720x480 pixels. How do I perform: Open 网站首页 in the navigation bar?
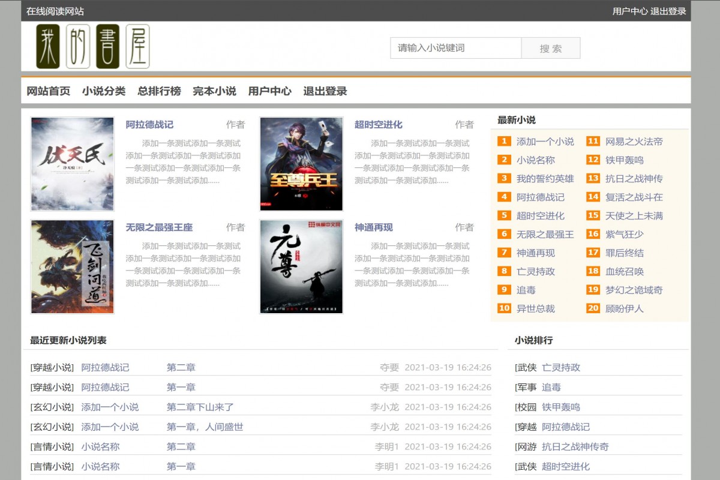coord(48,91)
